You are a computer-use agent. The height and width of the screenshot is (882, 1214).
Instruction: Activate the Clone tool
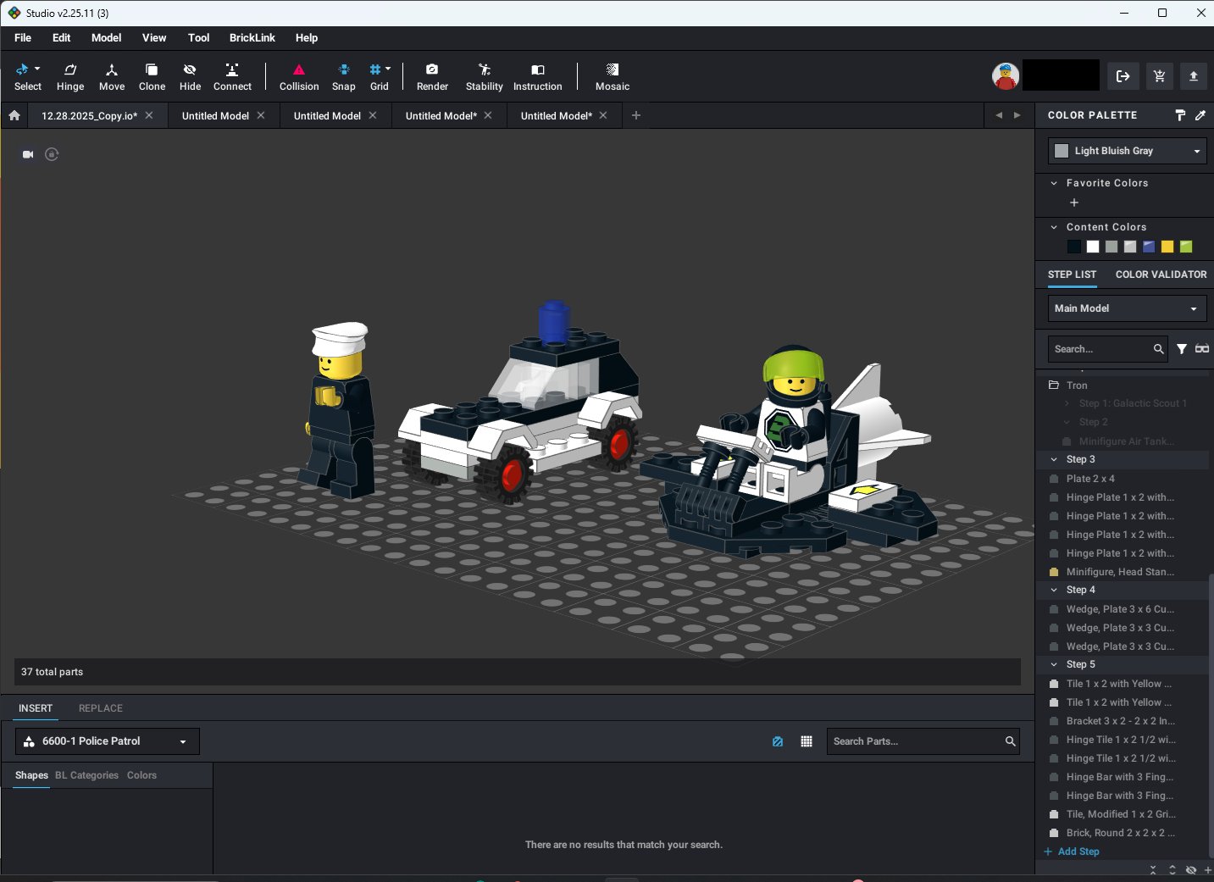(152, 76)
